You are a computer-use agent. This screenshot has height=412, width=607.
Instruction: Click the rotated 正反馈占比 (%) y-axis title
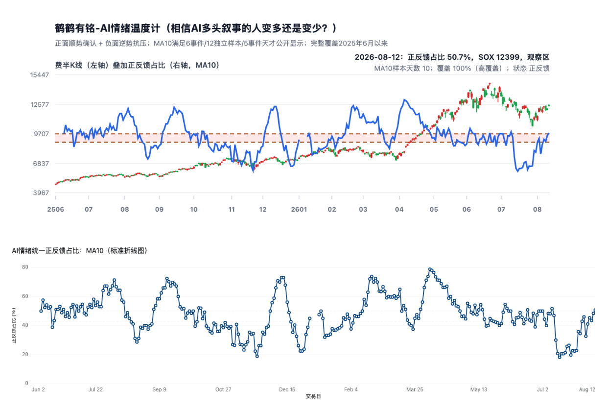click(14, 325)
